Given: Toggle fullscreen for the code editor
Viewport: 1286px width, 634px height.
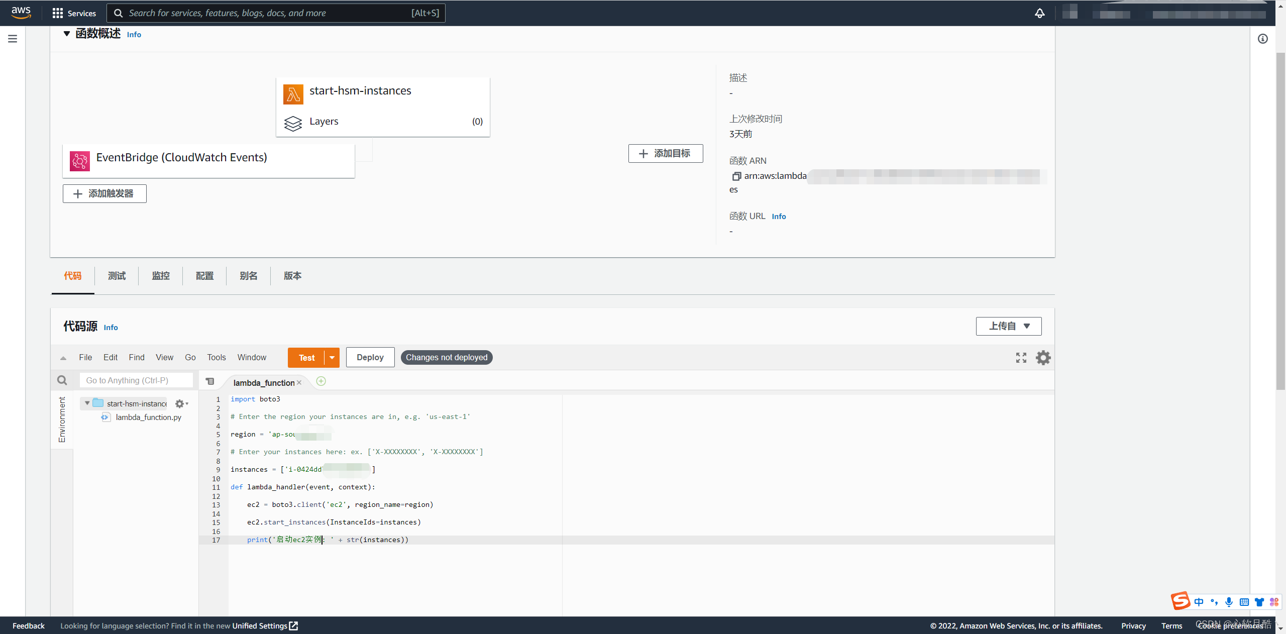Looking at the screenshot, I should click(x=1021, y=358).
